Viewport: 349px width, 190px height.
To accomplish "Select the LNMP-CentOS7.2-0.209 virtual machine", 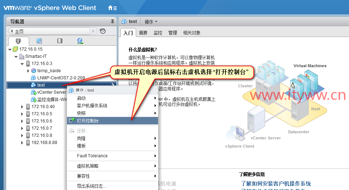I will (x=61, y=78).
